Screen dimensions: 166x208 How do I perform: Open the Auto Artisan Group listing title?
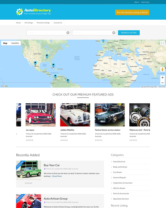click(56, 199)
